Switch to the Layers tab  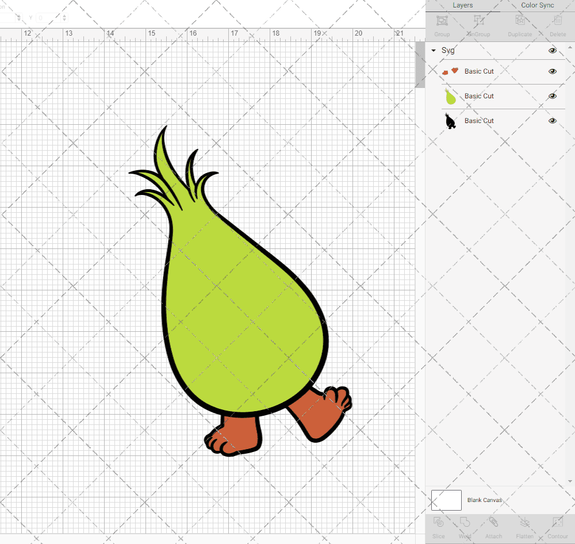(462, 5)
